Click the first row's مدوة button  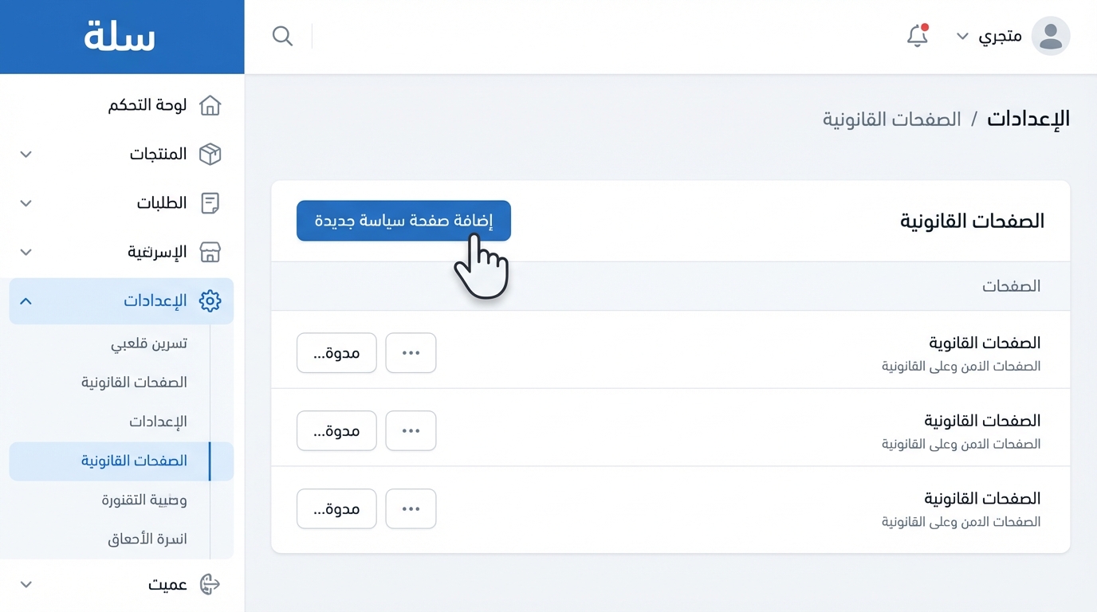click(x=336, y=353)
